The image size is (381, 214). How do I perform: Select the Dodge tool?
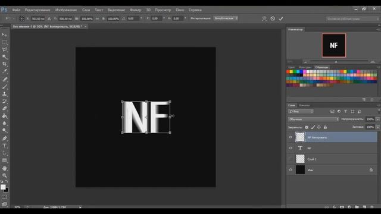[4, 131]
